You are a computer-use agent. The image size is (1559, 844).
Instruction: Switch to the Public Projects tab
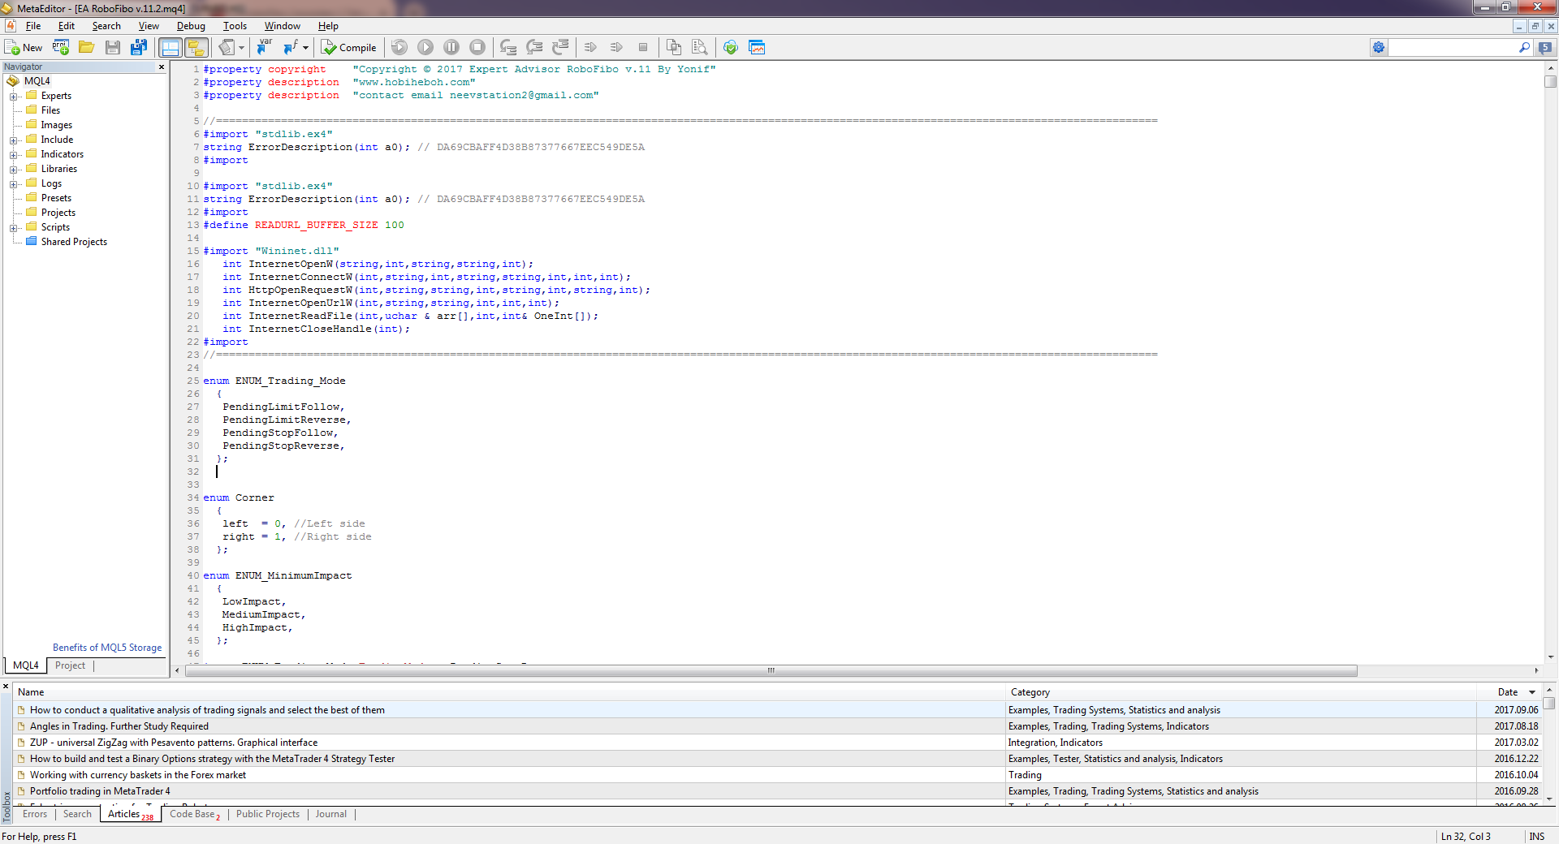pos(268,814)
